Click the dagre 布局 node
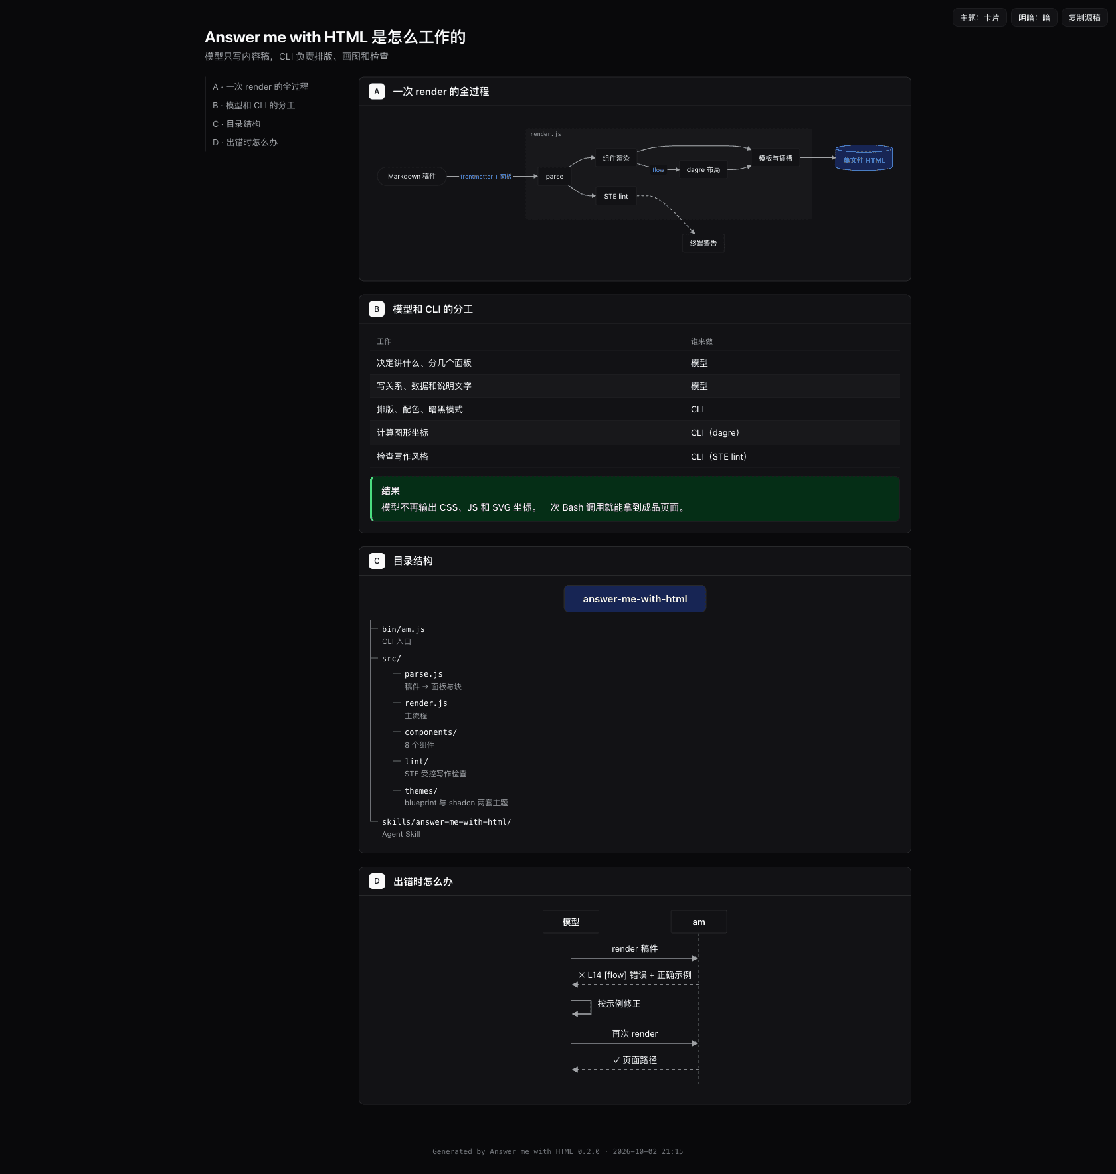Viewport: 1116px width, 1174px height. point(703,170)
